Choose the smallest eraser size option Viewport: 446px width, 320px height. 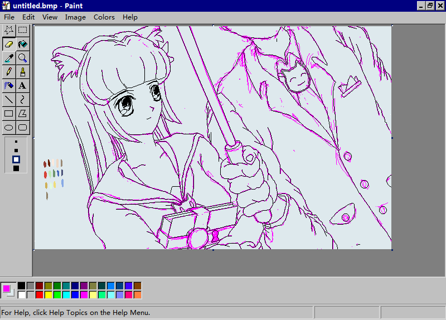click(16, 142)
